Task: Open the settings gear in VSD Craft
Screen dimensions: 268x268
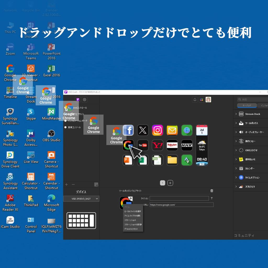Action: [85, 99]
